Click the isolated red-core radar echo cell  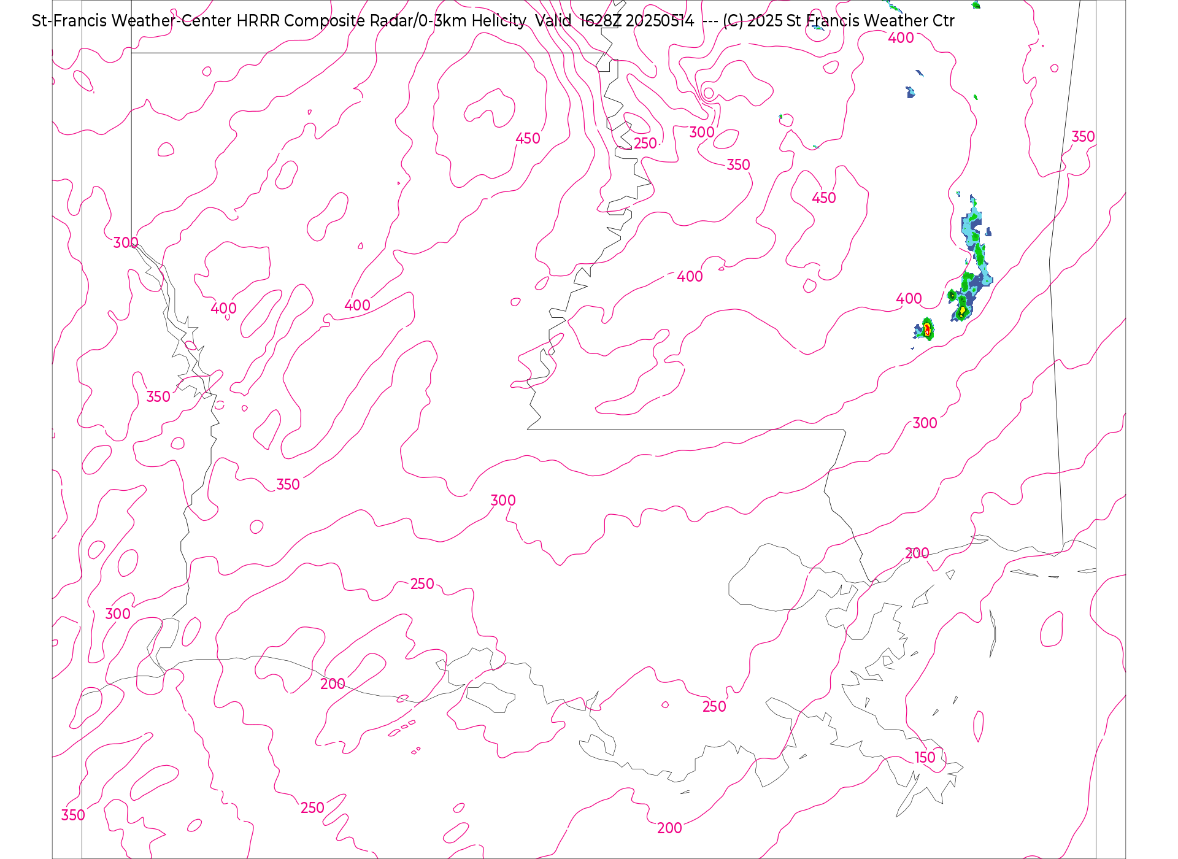click(x=927, y=330)
